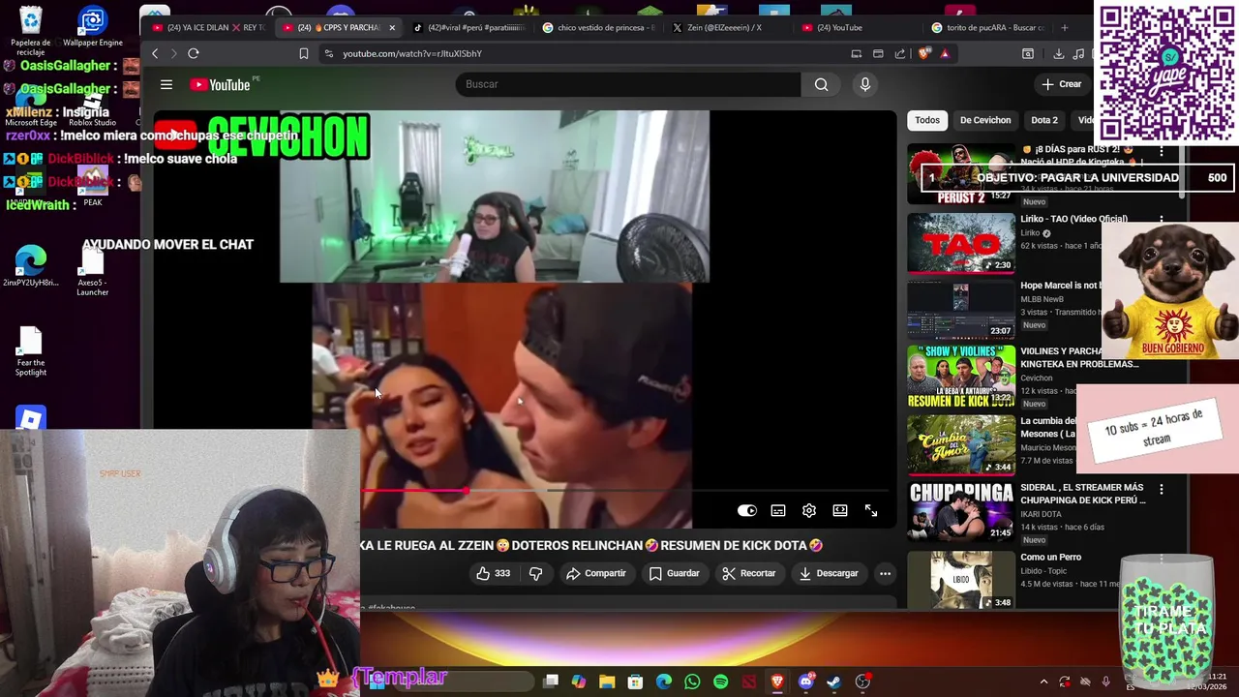Open Brave Shields lion icon

pos(923,53)
